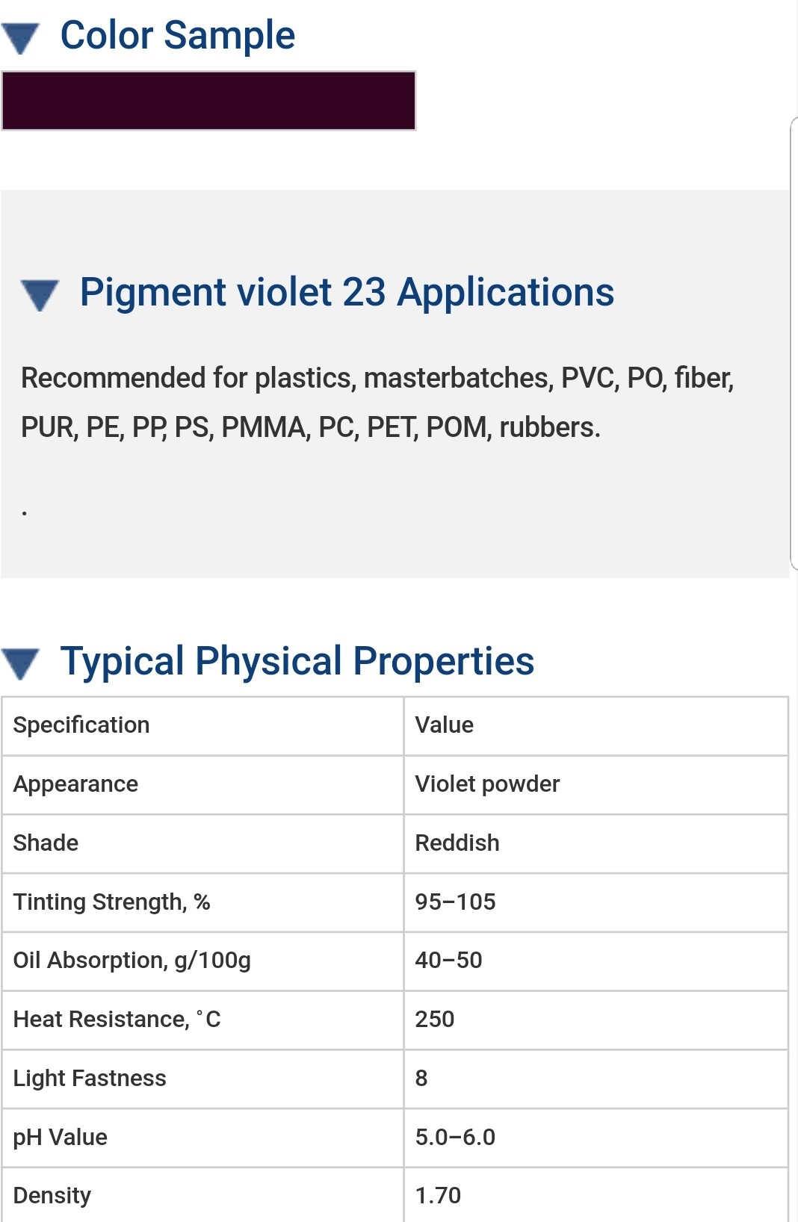
Task: Click Pigment violet 23 Applications heading
Action: coord(347,292)
